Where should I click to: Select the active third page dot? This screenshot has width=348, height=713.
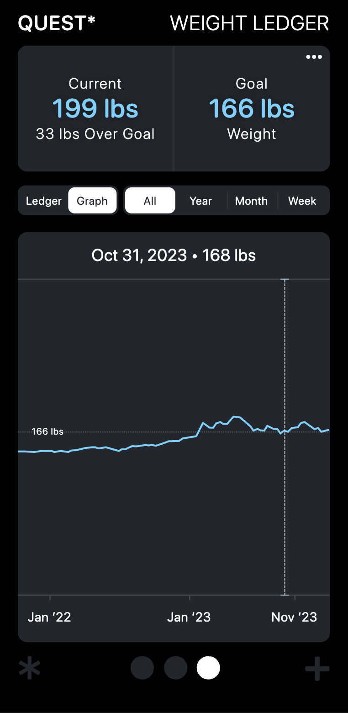(208, 668)
